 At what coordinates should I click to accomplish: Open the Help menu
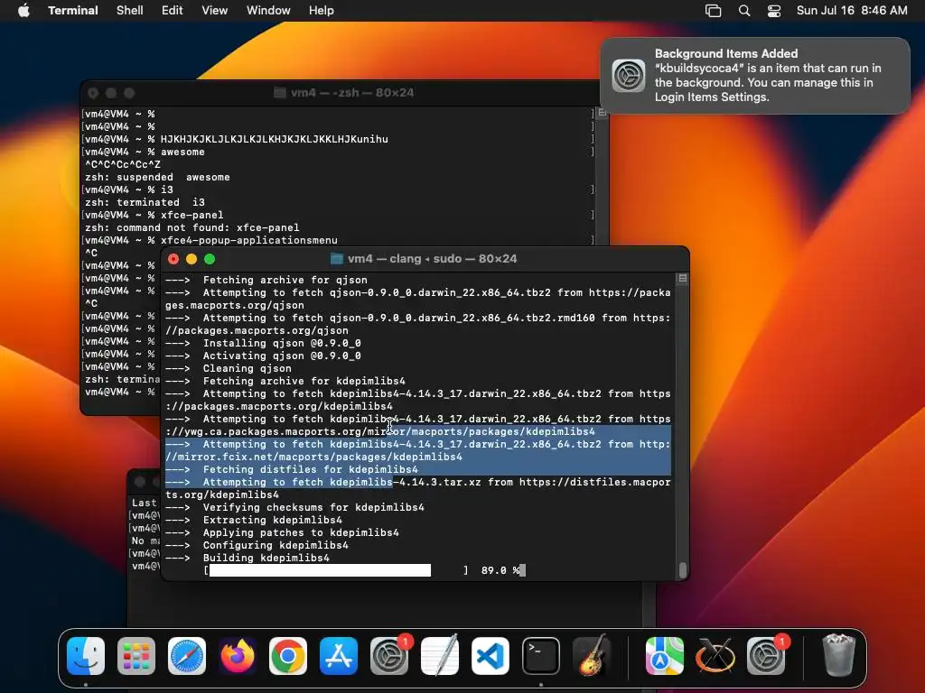pyautogui.click(x=322, y=11)
